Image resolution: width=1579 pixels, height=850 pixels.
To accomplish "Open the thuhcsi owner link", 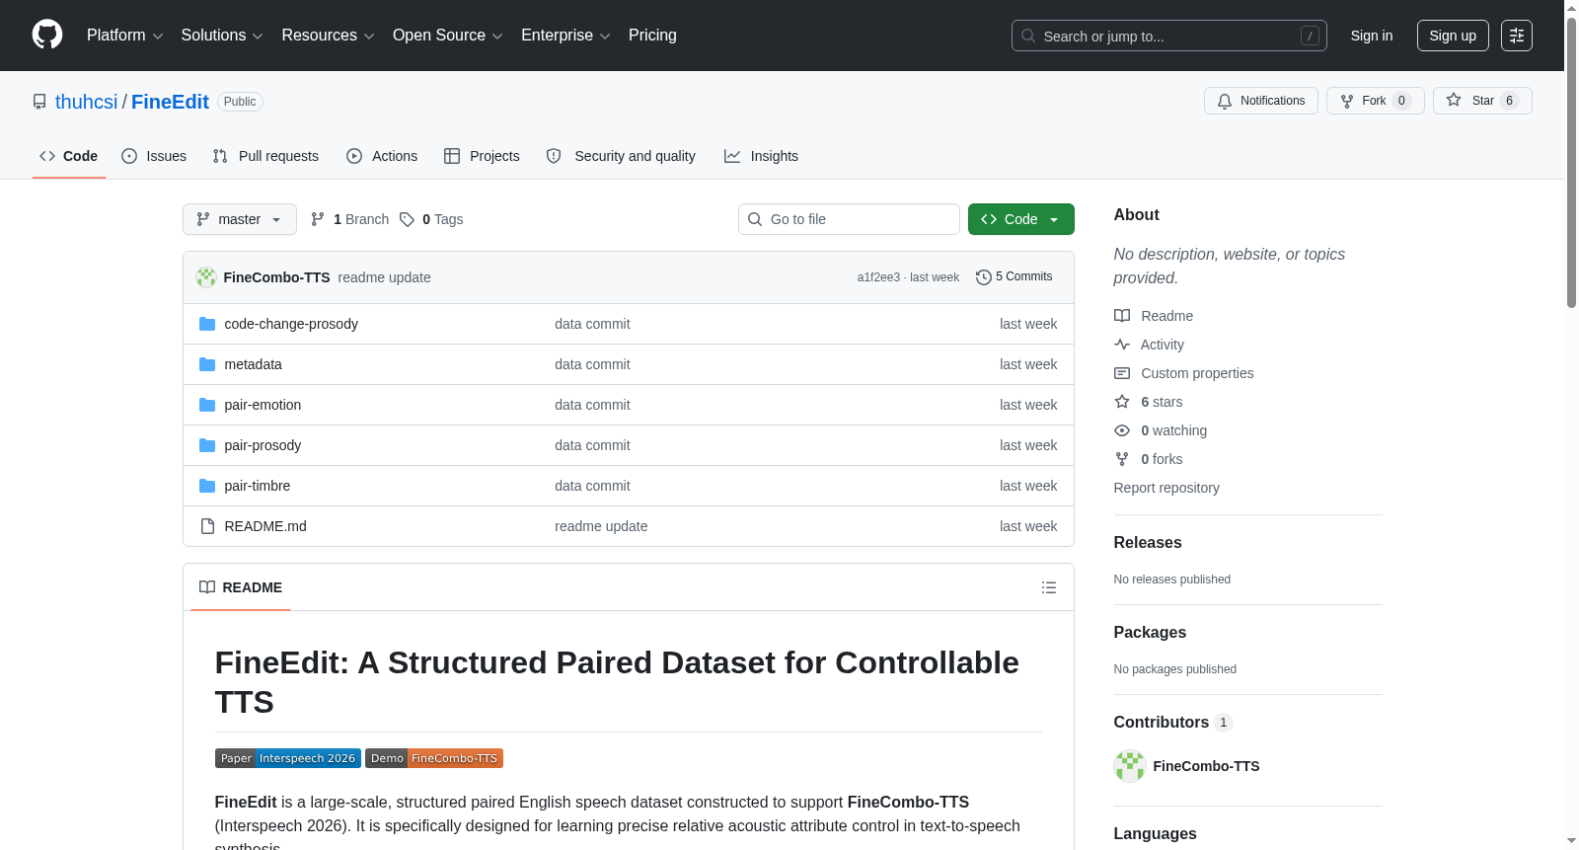I will point(87,102).
